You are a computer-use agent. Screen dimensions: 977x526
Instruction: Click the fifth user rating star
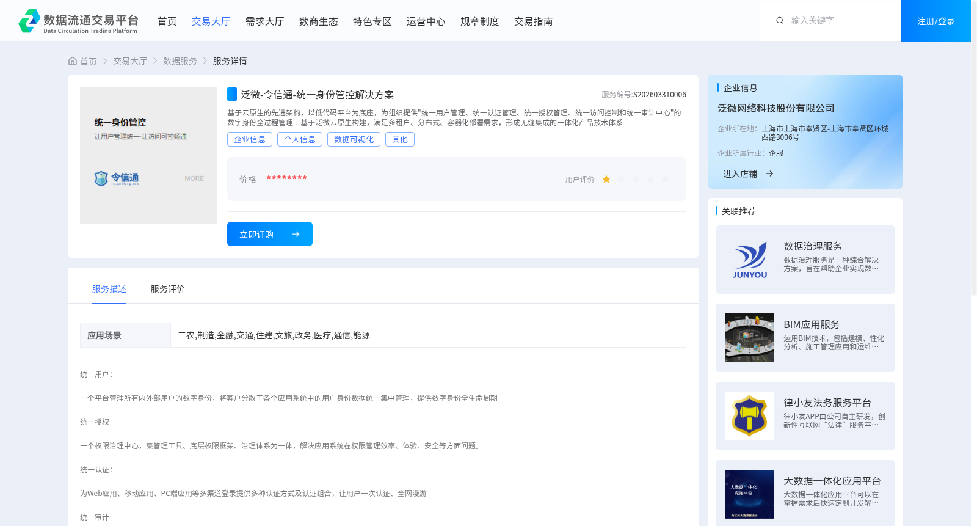(x=665, y=179)
